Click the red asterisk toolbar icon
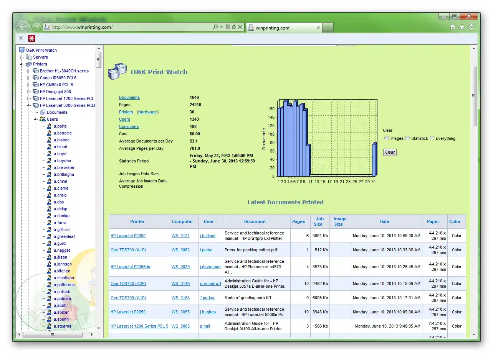 click(31, 38)
